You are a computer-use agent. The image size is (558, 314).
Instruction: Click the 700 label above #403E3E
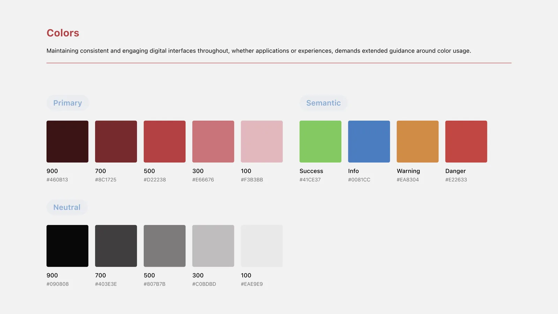[100, 275]
